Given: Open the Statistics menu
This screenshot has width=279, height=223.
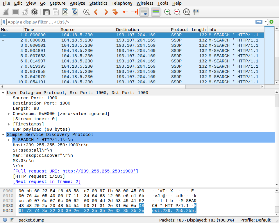Looking at the screenshot, I should click(x=98, y=3).
